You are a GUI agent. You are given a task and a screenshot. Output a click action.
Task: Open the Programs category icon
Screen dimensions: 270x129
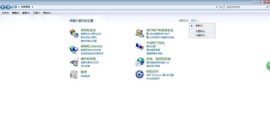[74, 74]
